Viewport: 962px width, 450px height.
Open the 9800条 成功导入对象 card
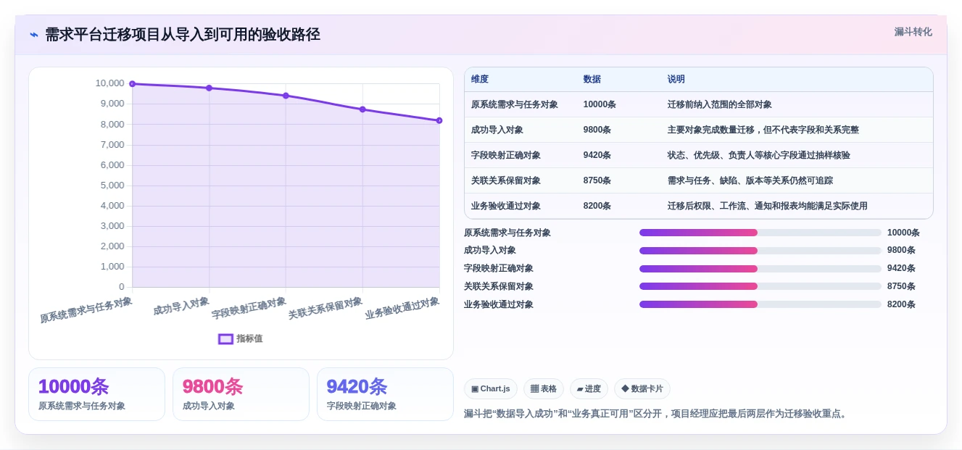tap(241, 394)
